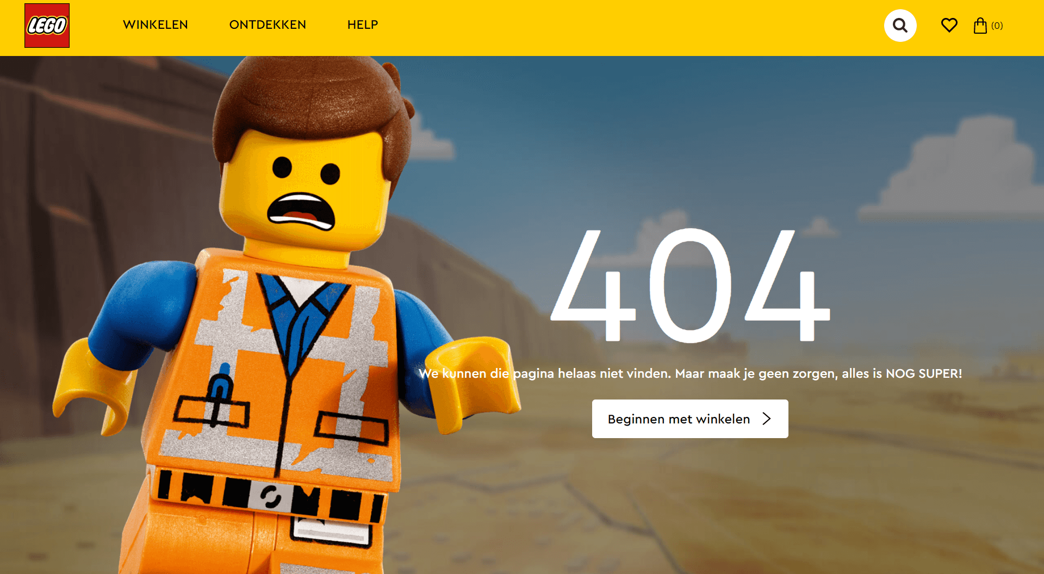Image resolution: width=1044 pixels, height=574 pixels.
Task: Open the wishlist heart icon
Action: (x=949, y=25)
